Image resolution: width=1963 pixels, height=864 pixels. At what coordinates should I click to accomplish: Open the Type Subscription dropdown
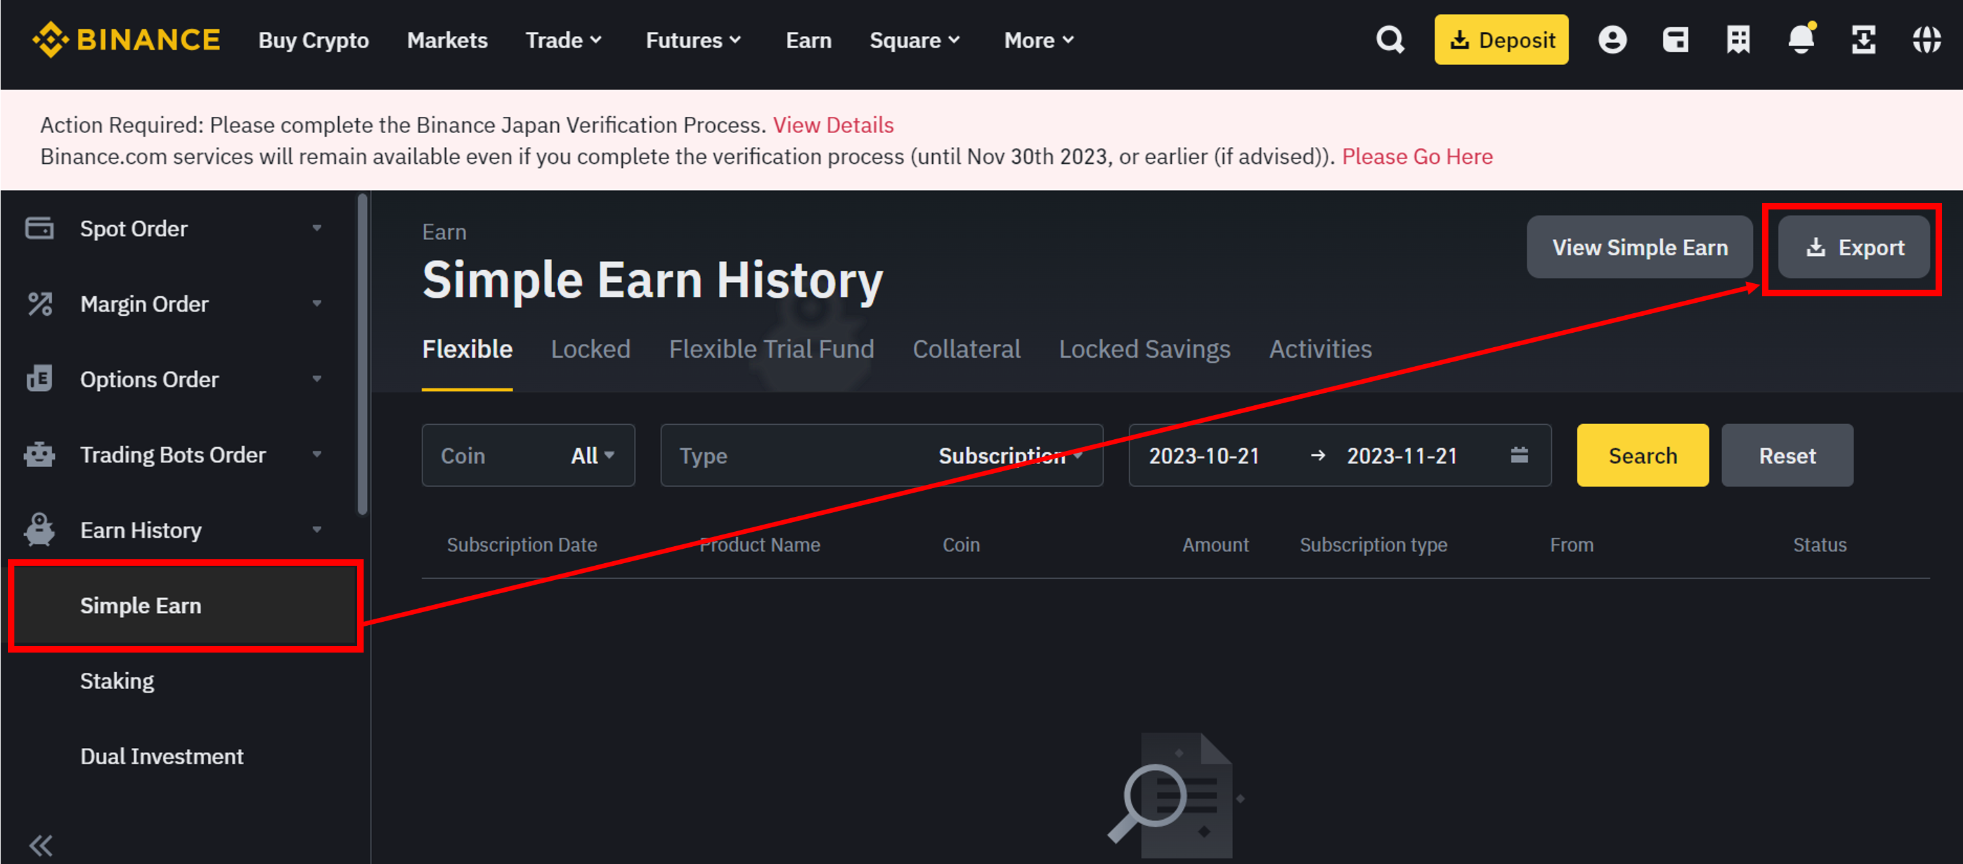(x=882, y=455)
